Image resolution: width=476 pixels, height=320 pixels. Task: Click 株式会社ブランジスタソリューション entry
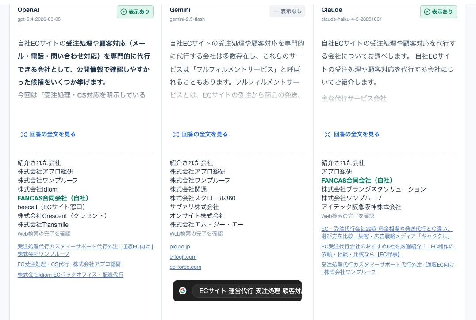(374, 189)
